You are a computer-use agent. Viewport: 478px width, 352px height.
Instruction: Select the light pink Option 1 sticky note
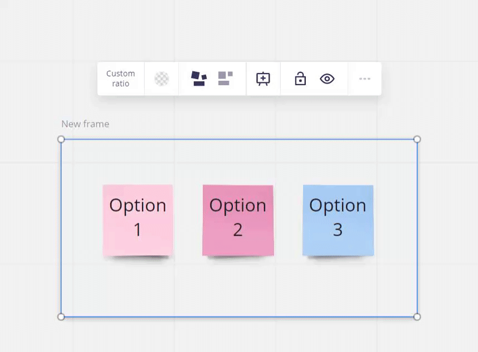pos(138,221)
